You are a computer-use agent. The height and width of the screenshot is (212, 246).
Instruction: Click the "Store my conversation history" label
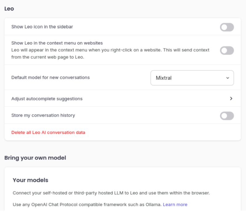pos(43,115)
